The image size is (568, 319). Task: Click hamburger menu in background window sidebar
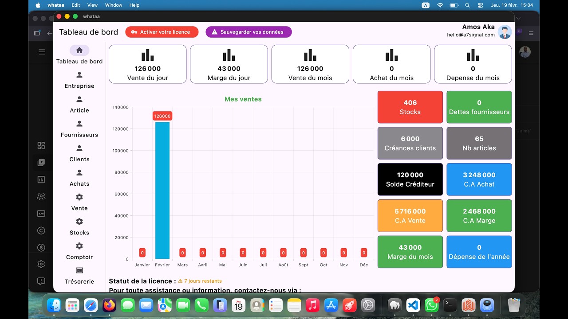(42, 52)
